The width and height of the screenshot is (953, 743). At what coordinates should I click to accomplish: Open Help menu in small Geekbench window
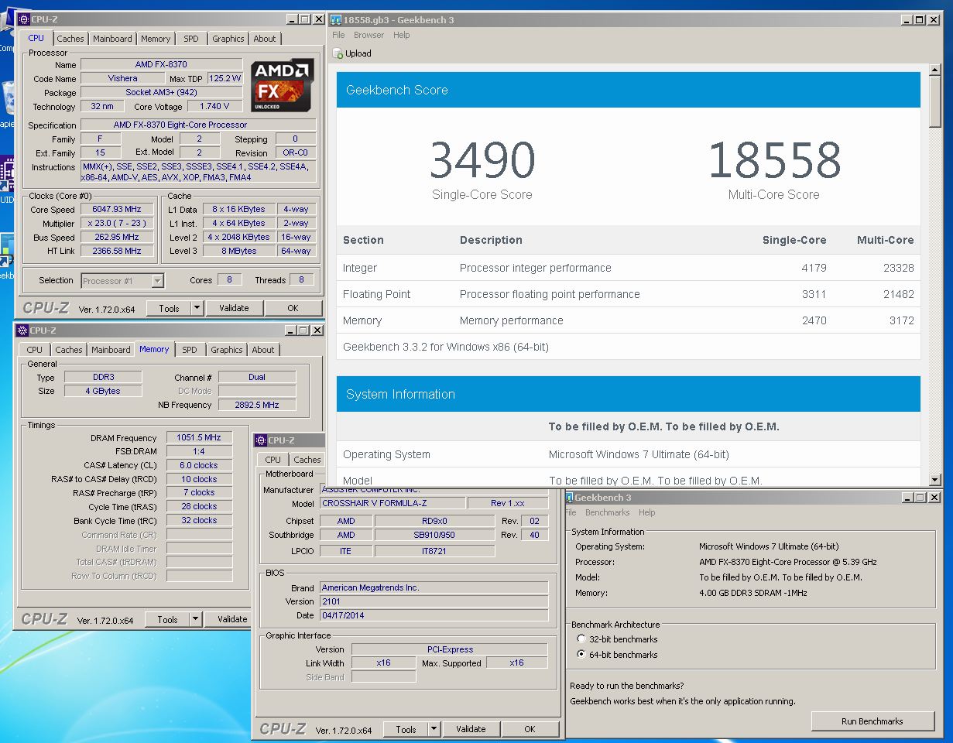click(646, 512)
